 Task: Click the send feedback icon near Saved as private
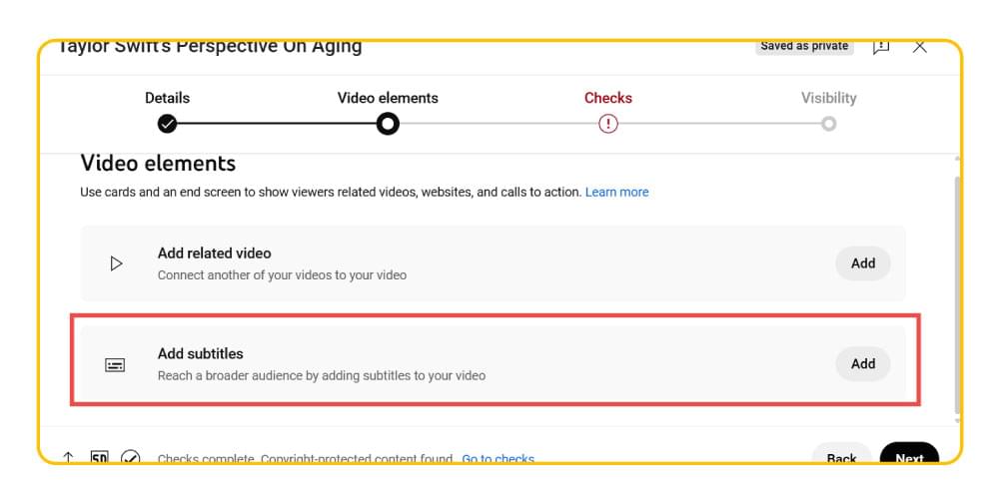point(881,47)
